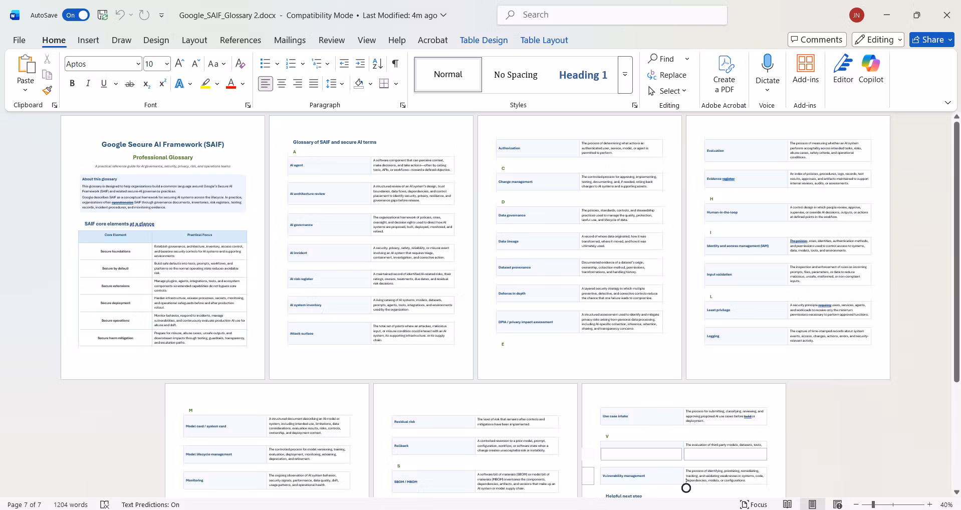Copy selection using Copy icon
The height and width of the screenshot is (510, 961).
coord(47,75)
